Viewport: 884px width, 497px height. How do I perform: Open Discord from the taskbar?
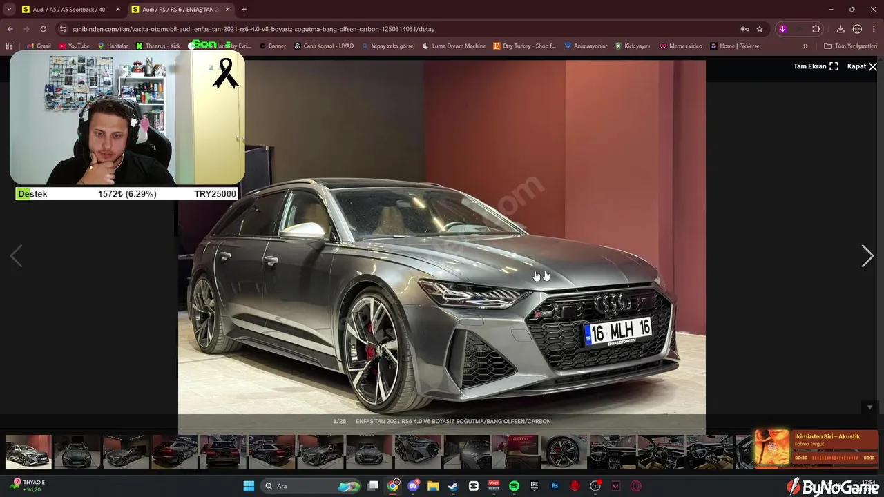tap(413, 486)
